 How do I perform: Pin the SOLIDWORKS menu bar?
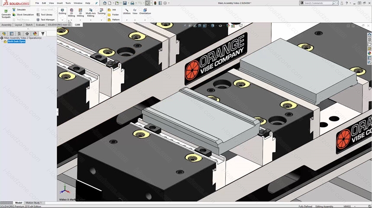click(x=96, y=3)
